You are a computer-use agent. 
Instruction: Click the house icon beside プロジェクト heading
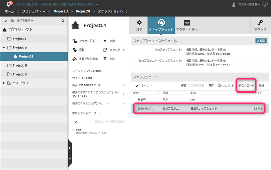click(5, 30)
